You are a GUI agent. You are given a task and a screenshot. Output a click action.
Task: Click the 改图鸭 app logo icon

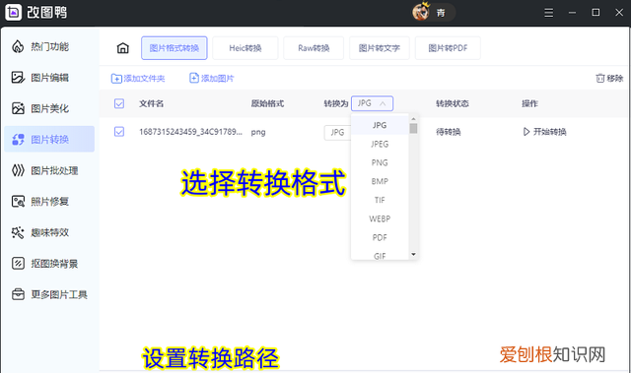pyautogui.click(x=13, y=12)
